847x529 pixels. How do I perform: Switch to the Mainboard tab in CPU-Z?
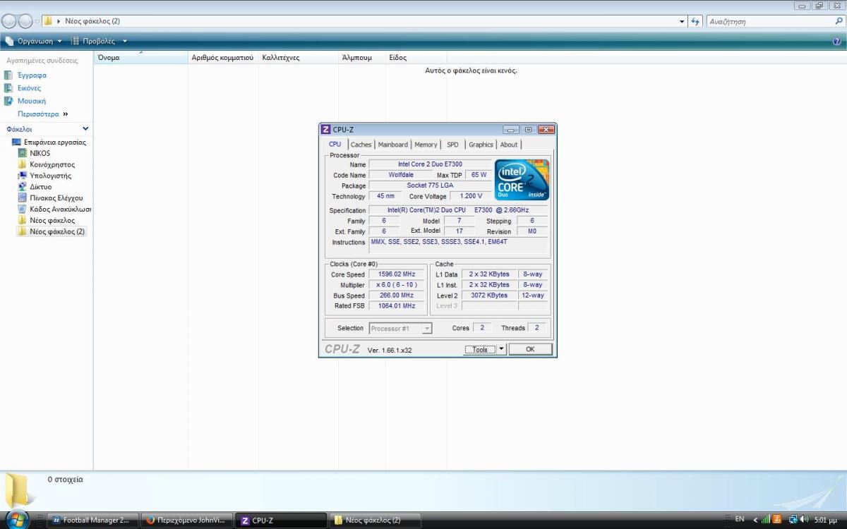pos(393,145)
